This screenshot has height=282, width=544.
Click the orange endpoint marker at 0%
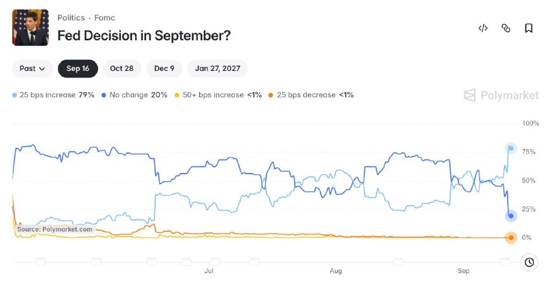511,238
